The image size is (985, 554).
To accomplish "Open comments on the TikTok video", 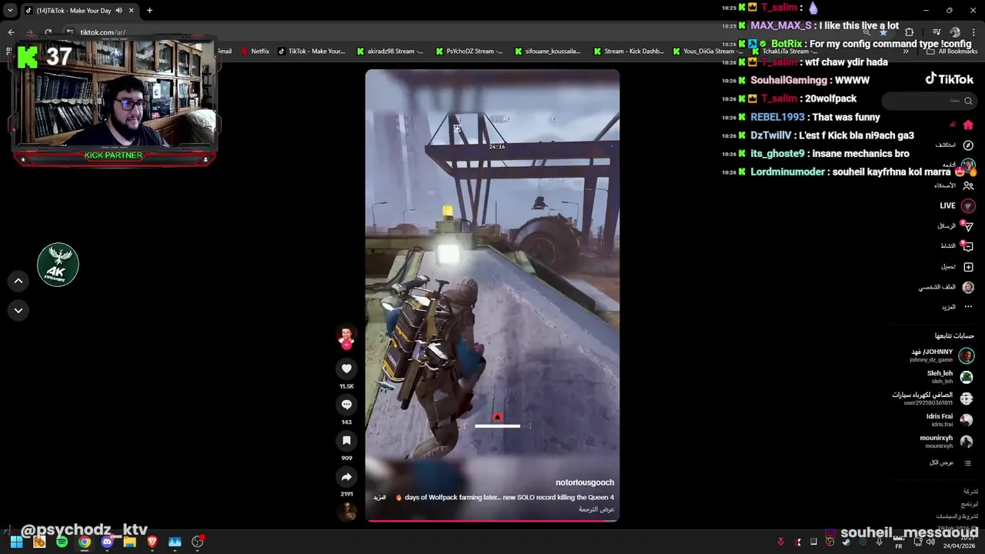I will [346, 404].
